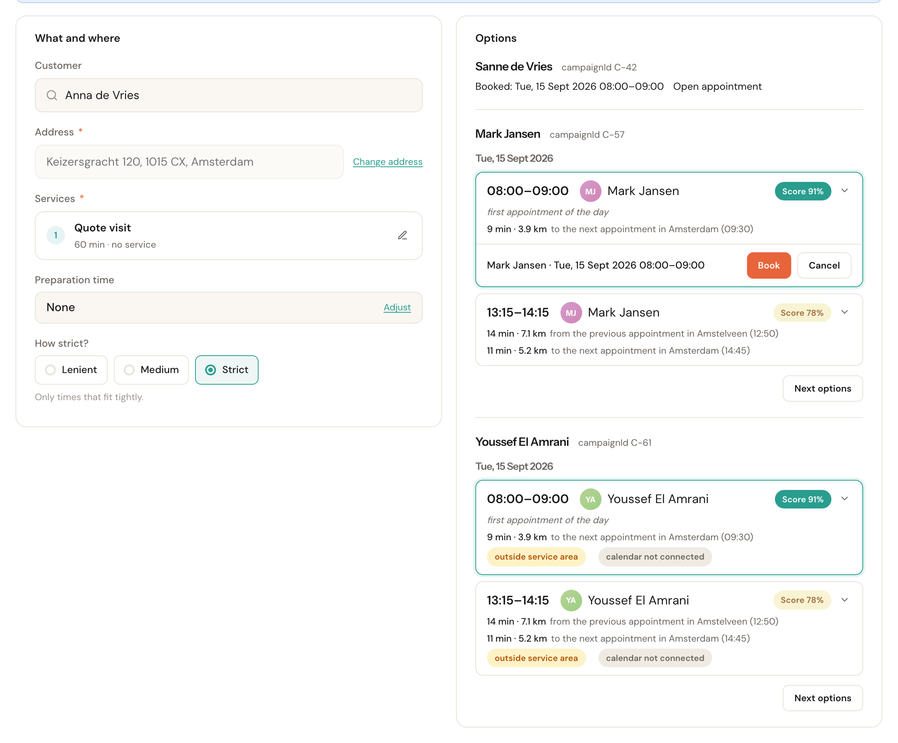The height and width of the screenshot is (743, 898).
Task: Click the number 1 badge beside Quote visit
Action: (56, 236)
